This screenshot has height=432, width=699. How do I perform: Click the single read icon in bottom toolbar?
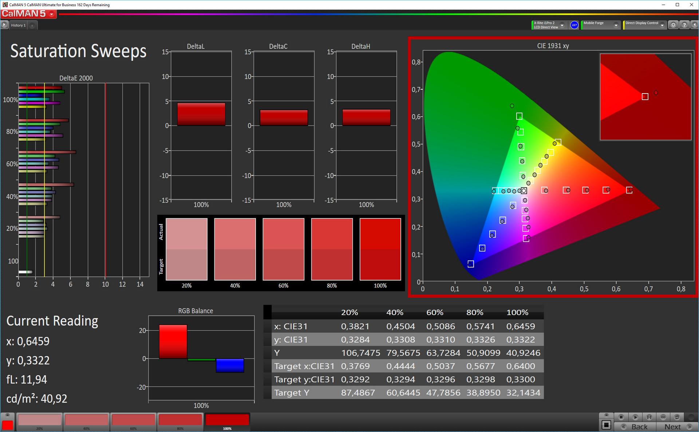[649, 417]
